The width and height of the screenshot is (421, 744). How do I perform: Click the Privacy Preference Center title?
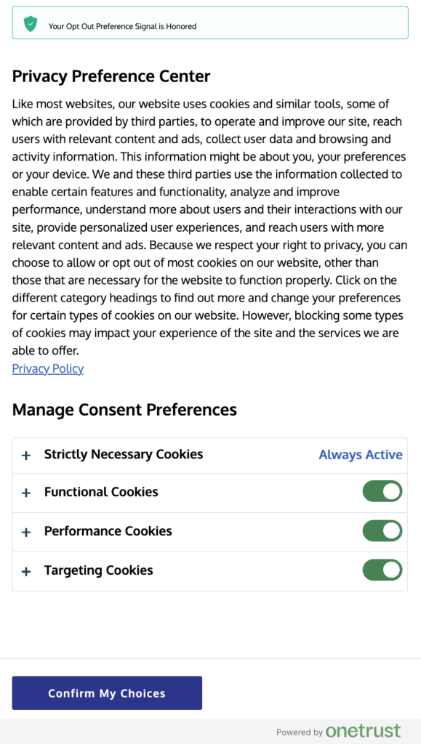(111, 76)
